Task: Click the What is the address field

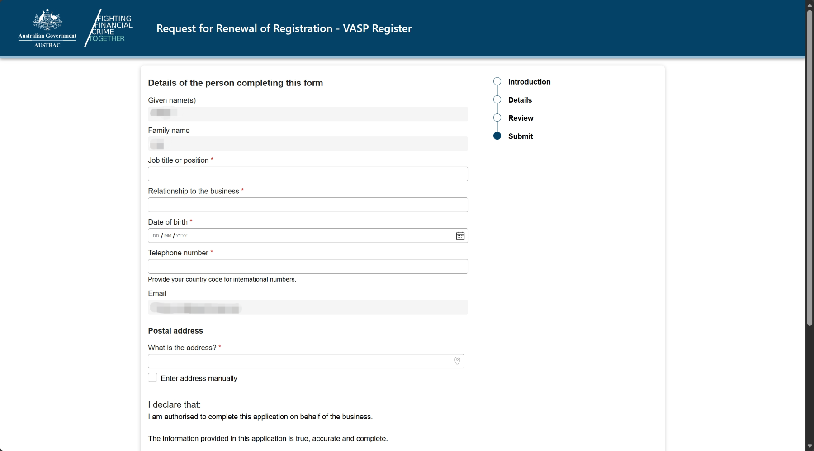Action: tap(298, 361)
